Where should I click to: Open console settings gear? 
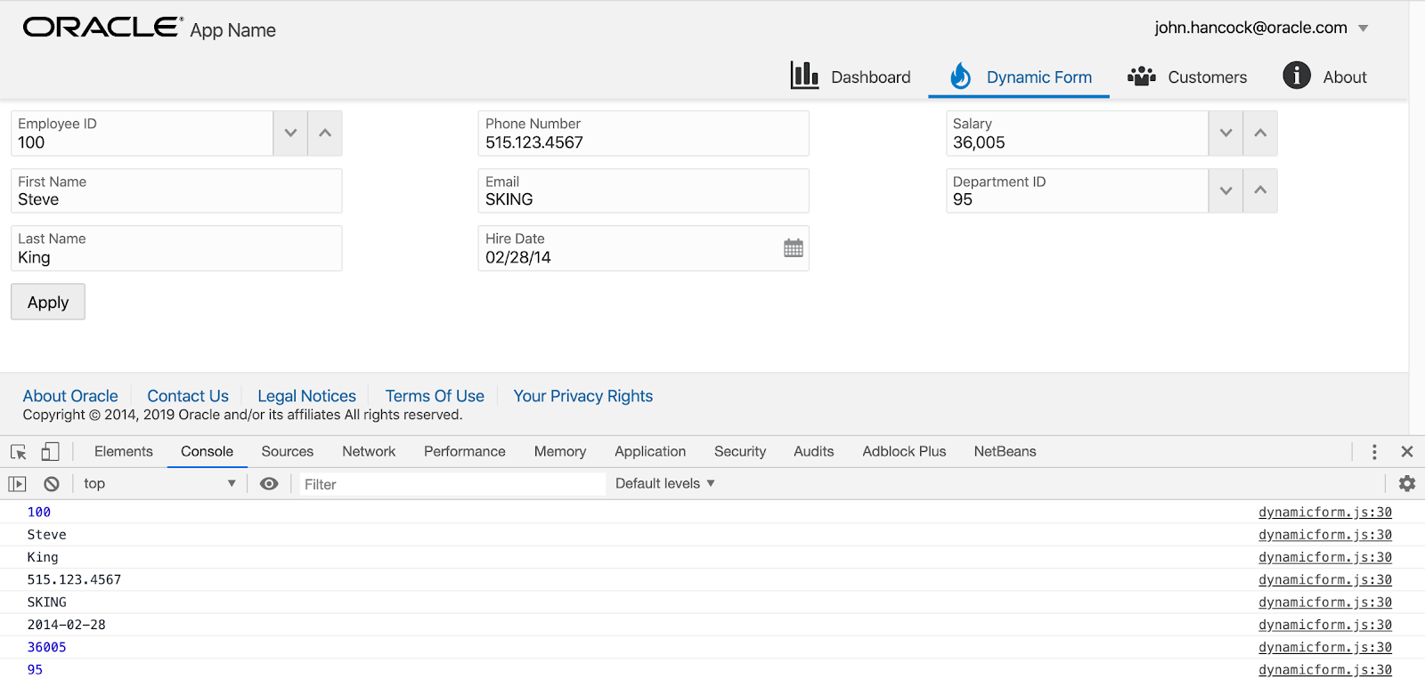pyautogui.click(x=1406, y=483)
